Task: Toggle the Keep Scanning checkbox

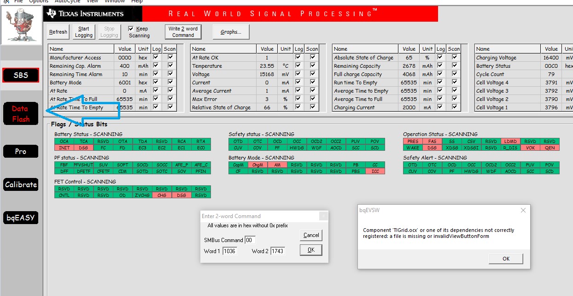Action: point(131,29)
